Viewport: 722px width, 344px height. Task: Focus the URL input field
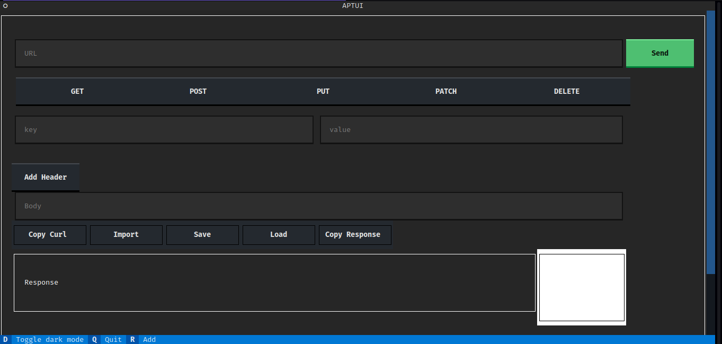[318, 54]
